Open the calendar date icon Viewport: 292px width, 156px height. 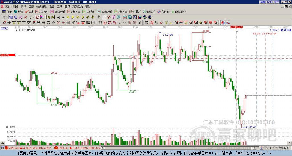point(125,17)
